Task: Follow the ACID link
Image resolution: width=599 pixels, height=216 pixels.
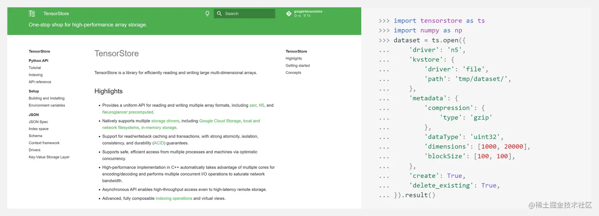Action: [x=159, y=143]
